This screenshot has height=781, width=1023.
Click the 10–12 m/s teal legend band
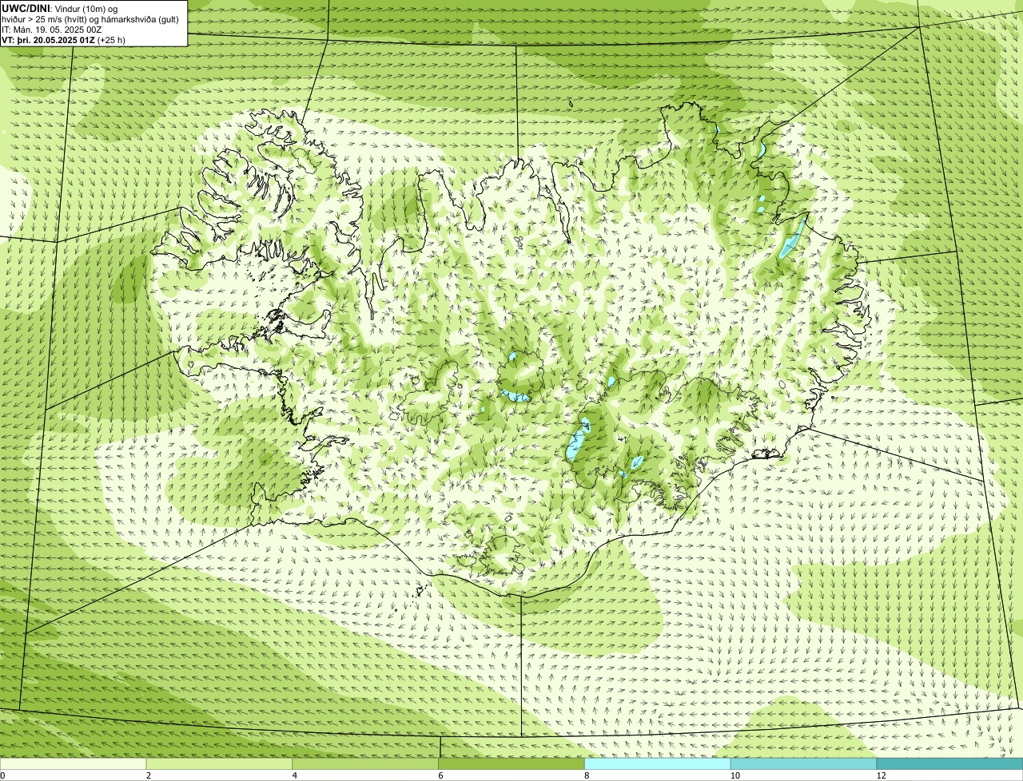[x=804, y=764]
